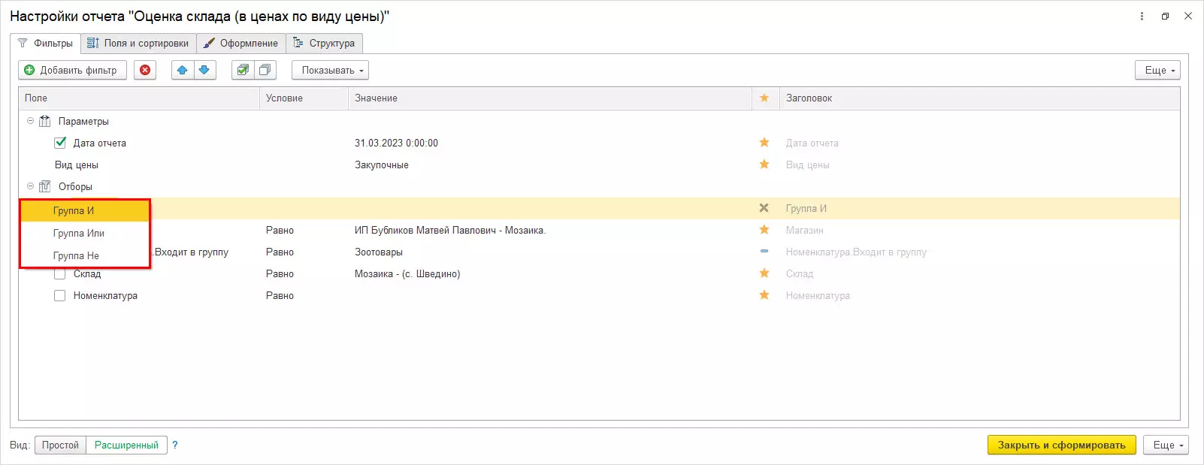Enable the Номенклатура checkbox
Viewport: 1204px width, 465px height.
60,295
